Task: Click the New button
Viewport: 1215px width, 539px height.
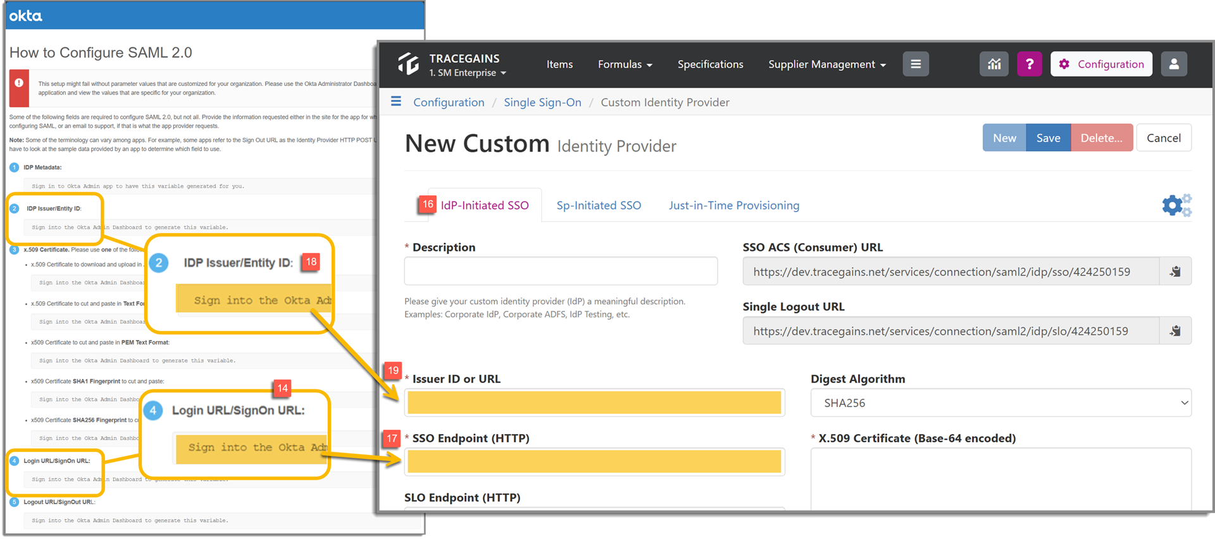Action: (x=1004, y=138)
